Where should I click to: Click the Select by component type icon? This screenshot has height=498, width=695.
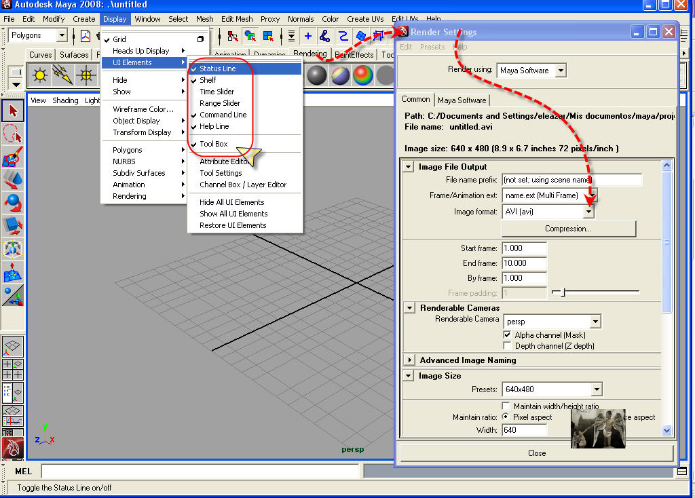click(268, 36)
